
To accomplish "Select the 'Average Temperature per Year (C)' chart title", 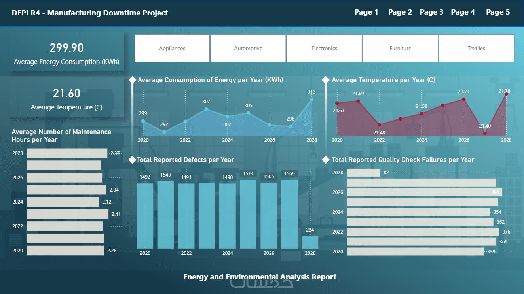I will [384, 80].
